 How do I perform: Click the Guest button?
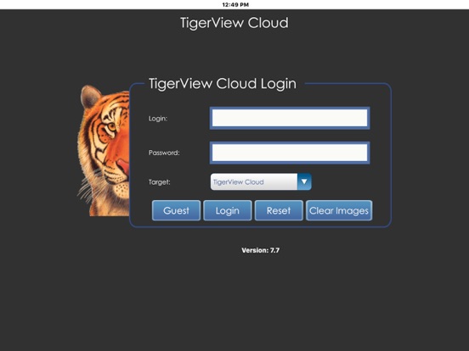pos(176,210)
